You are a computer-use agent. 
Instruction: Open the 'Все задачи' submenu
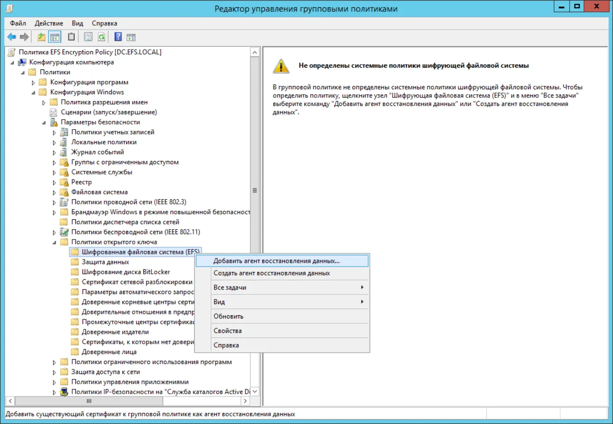click(282, 287)
